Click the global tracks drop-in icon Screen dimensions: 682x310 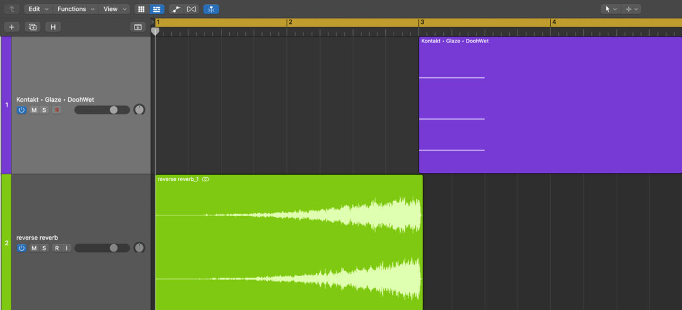pos(138,27)
